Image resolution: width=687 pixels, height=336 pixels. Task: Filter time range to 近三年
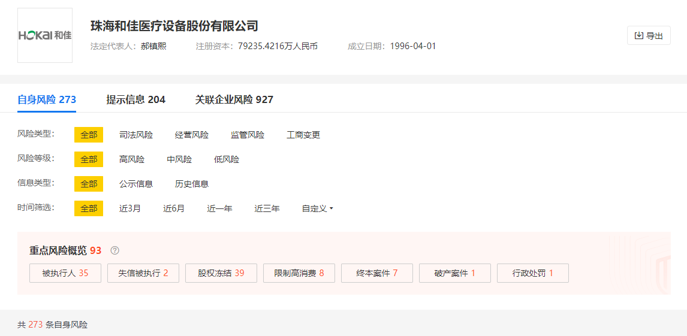[x=267, y=208]
